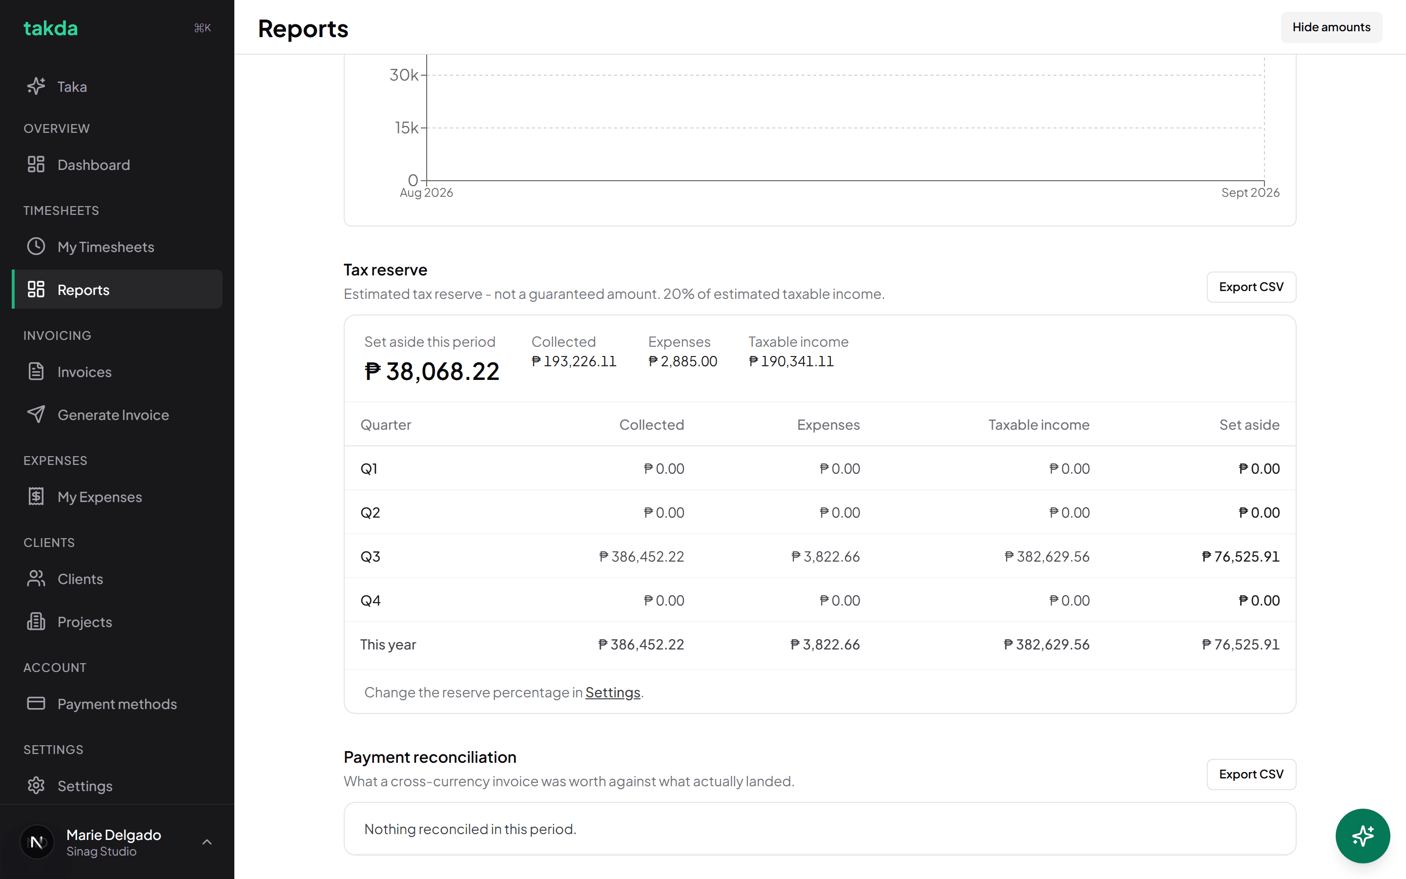This screenshot has height=879, width=1406.
Task: Click the Collected ₱193,226.11 summary value
Action: point(574,361)
